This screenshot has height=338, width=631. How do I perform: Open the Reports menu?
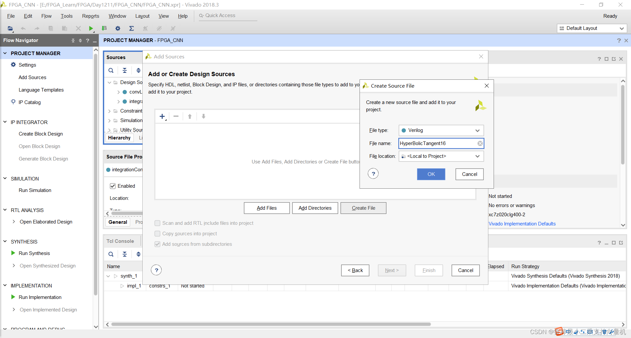[90, 16]
